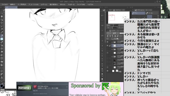This screenshot has width=170, height=96.
Task: Select the Text tool
Action: (2, 78)
